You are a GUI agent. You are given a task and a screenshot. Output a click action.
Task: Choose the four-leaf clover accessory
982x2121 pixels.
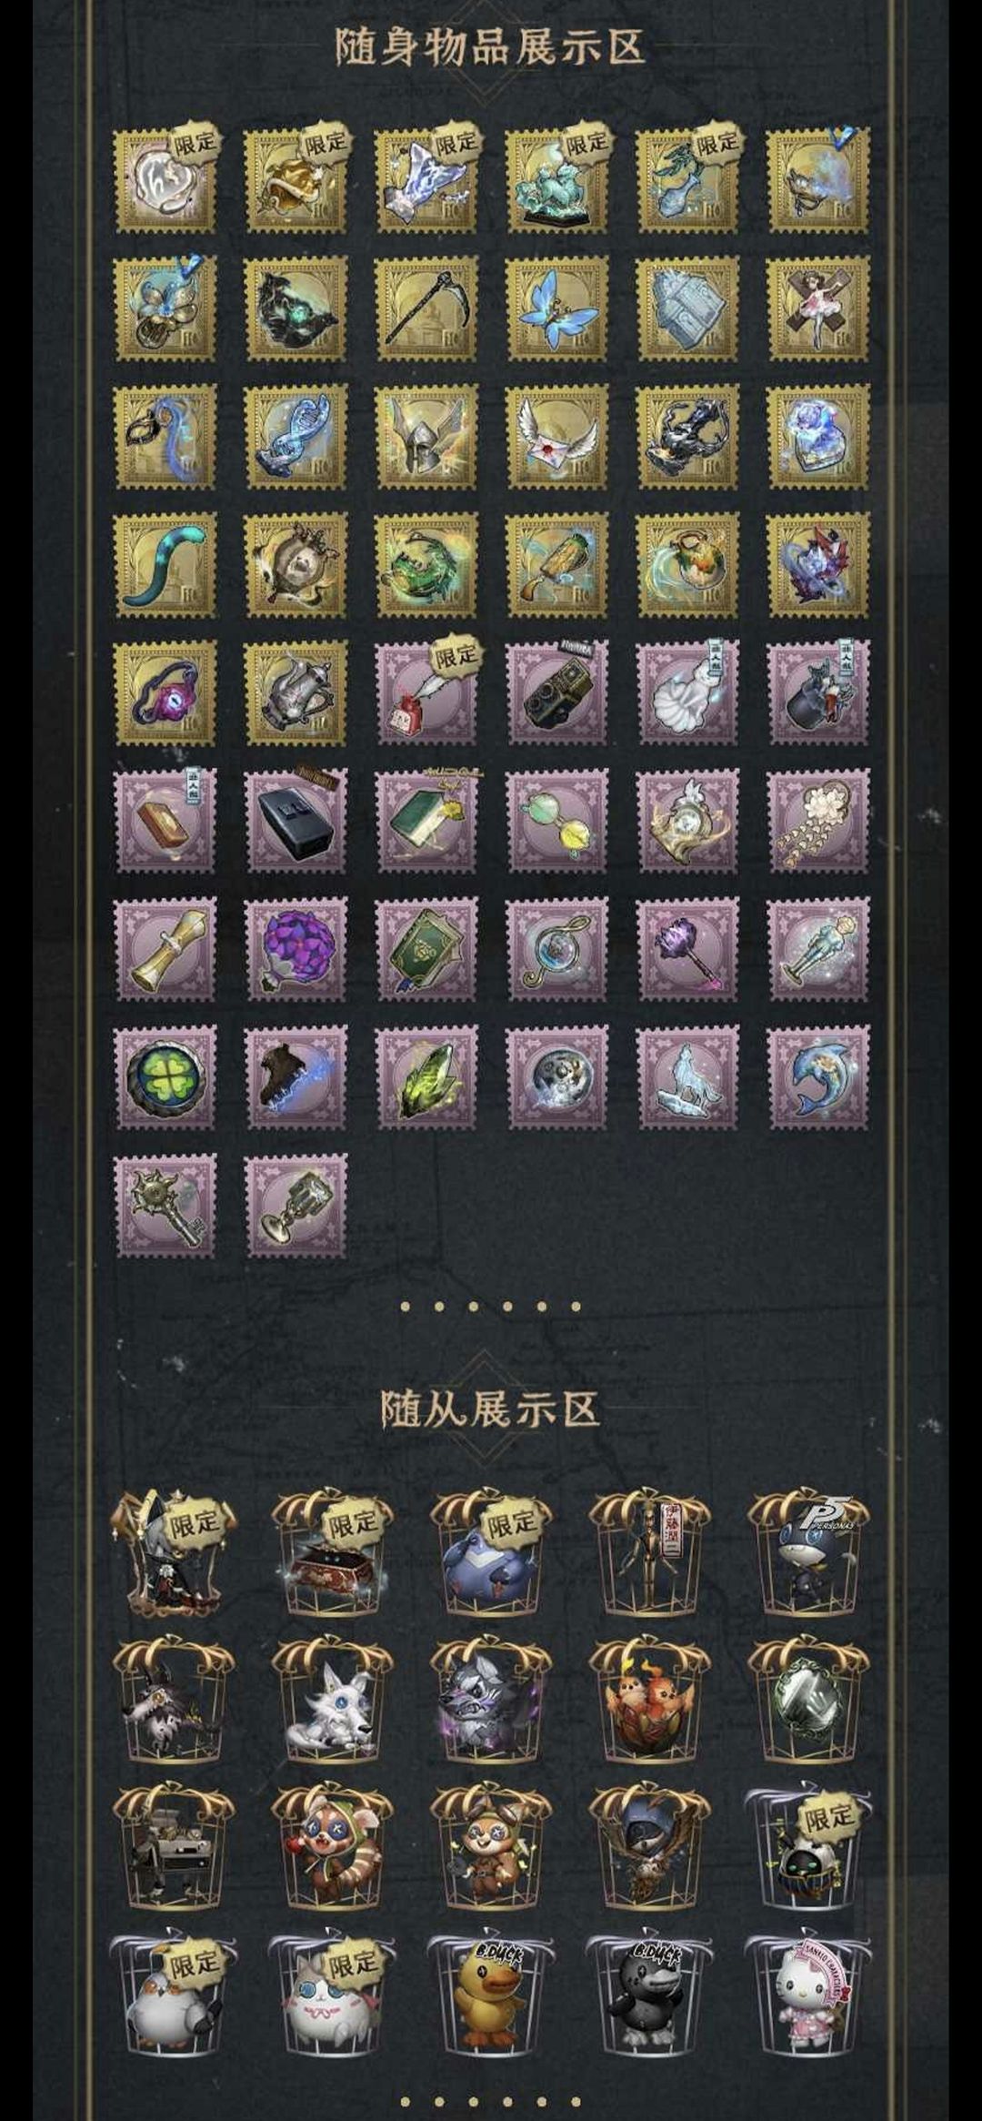165,1077
